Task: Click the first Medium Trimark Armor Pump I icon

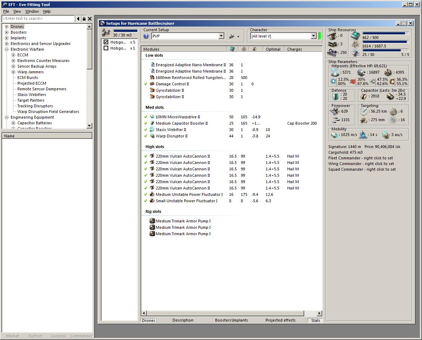Action: pos(152,221)
